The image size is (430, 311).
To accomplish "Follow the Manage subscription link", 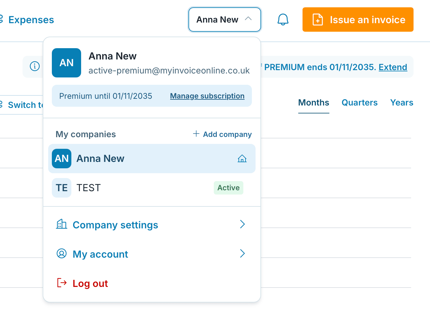I will [x=207, y=96].
